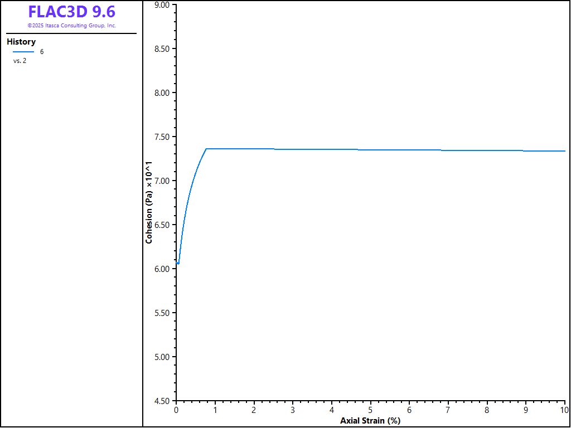This screenshot has height=428, width=571.
Task: Click the FLAC3D 9.6 title text
Action: point(71,12)
